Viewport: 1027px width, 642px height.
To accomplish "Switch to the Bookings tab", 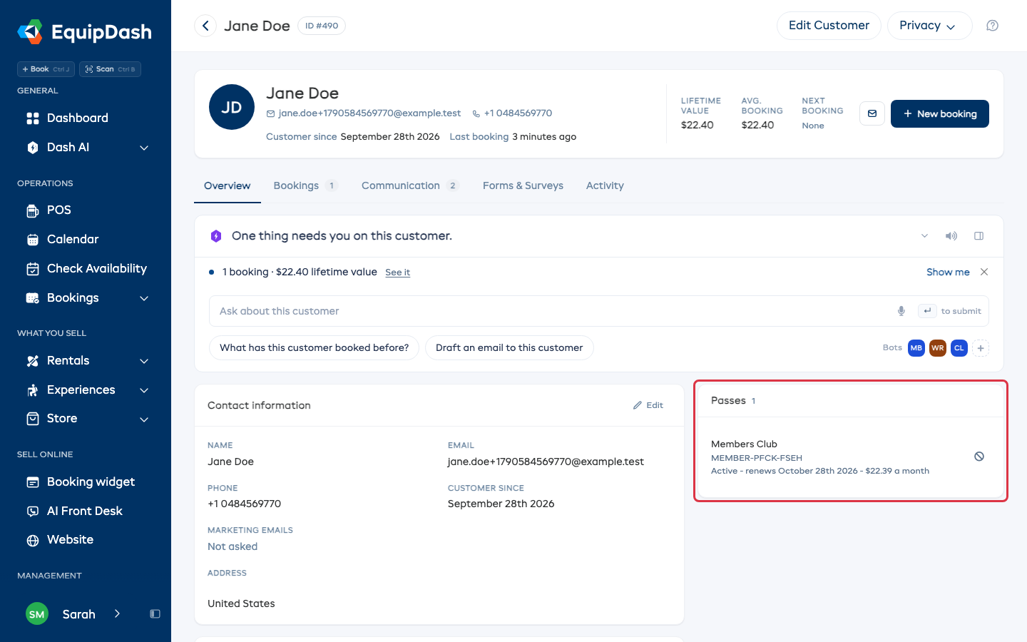I will [305, 185].
